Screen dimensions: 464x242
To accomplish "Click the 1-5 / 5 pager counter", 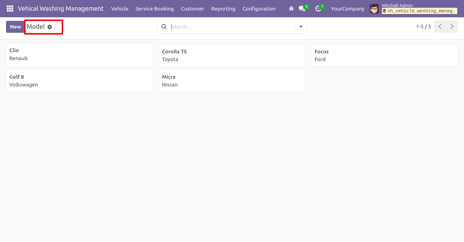I will click(423, 27).
